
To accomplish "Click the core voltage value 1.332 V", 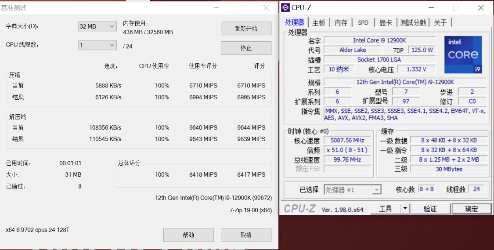I will tap(417, 69).
